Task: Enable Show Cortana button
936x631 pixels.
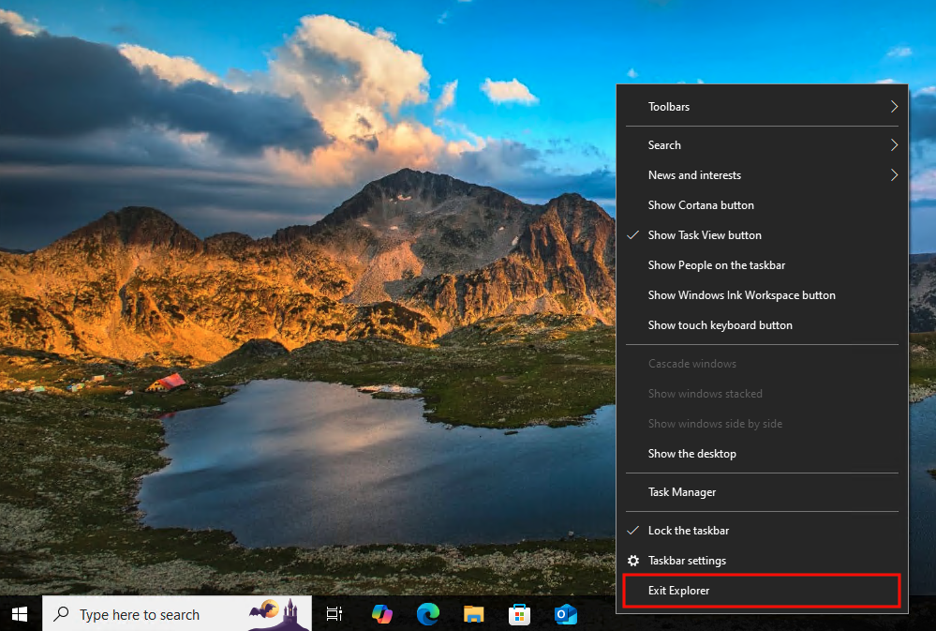Action: [701, 204]
